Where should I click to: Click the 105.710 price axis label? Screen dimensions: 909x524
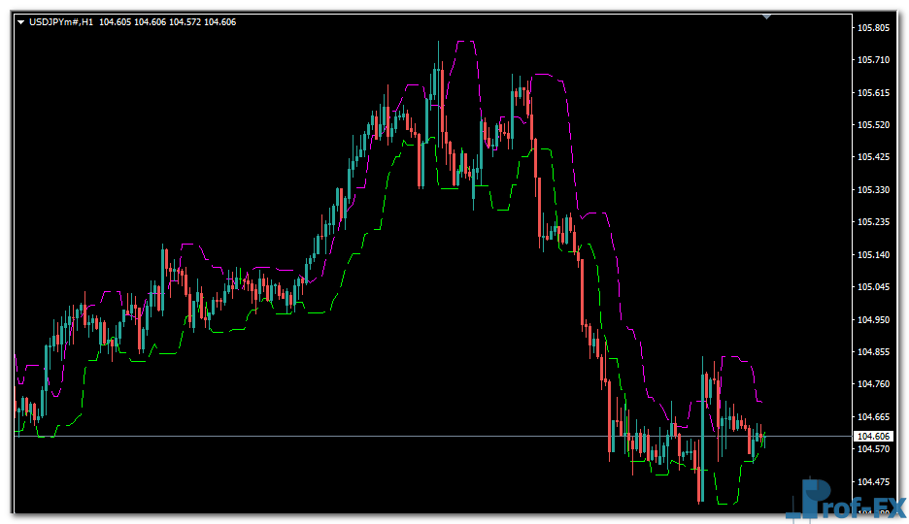(873, 60)
